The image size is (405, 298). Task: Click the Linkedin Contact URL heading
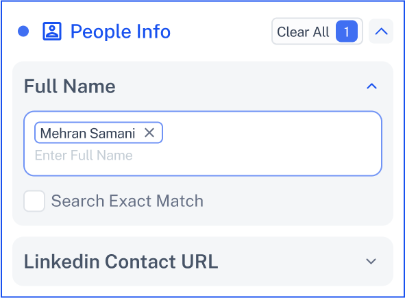click(121, 261)
